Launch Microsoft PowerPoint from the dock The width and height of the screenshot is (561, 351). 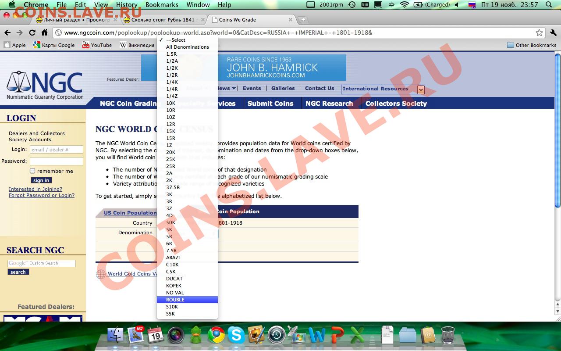(337, 335)
